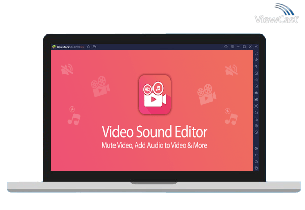Open the macro recorder icon in sidebar
This screenshot has width=305, height=210.
click(256, 99)
